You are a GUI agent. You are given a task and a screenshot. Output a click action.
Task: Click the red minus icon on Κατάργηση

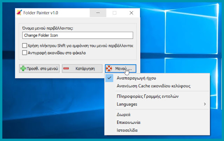66,69
